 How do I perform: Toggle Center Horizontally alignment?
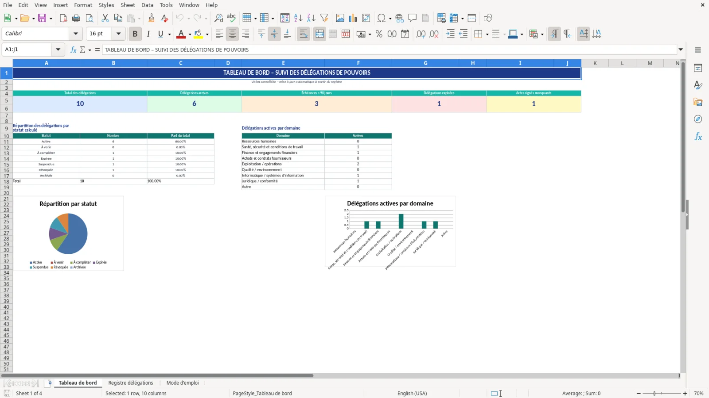click(232, 34)
